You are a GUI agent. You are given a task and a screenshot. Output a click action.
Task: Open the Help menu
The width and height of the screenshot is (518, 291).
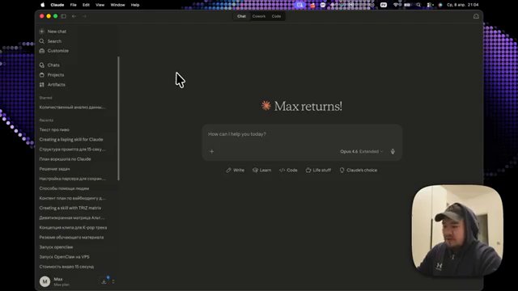[135, 5]
